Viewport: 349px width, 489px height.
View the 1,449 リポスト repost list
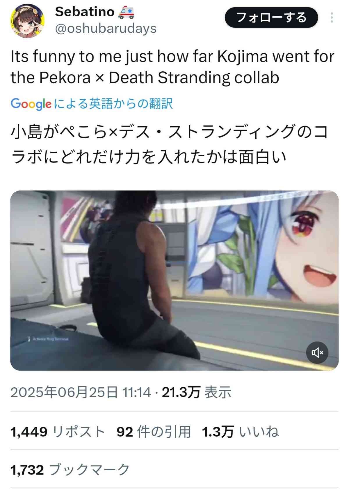click(x=58, y=432)
